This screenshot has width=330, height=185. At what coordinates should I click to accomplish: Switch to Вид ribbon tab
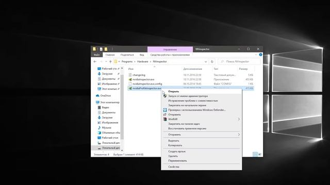142,55
